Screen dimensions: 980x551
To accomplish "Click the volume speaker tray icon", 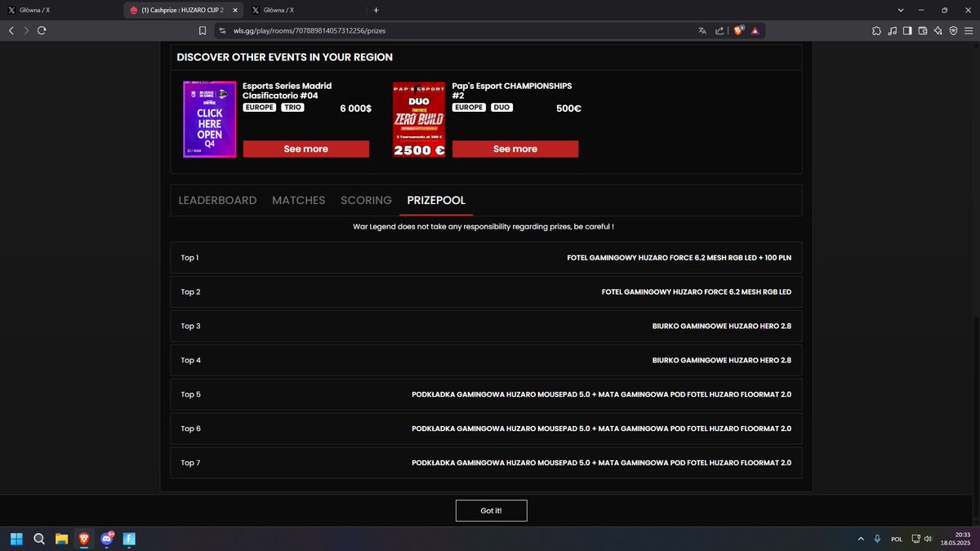I will pos(928,539).
